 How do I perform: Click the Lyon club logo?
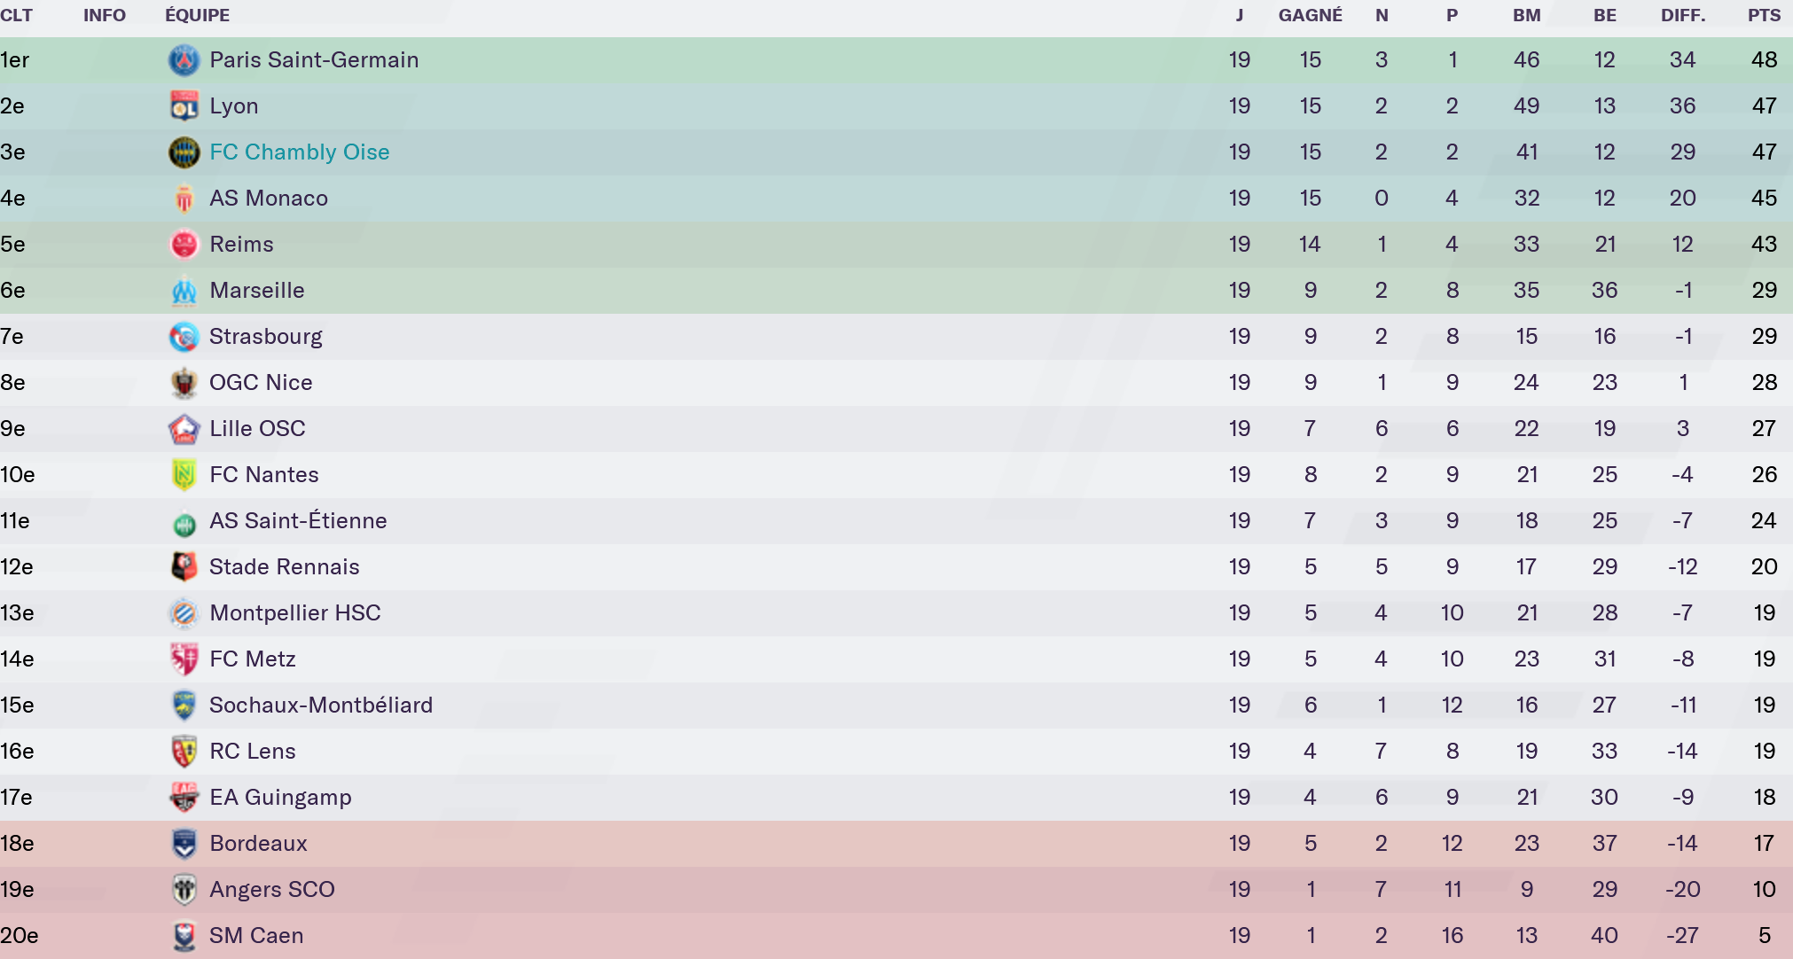tap(184, 106)
